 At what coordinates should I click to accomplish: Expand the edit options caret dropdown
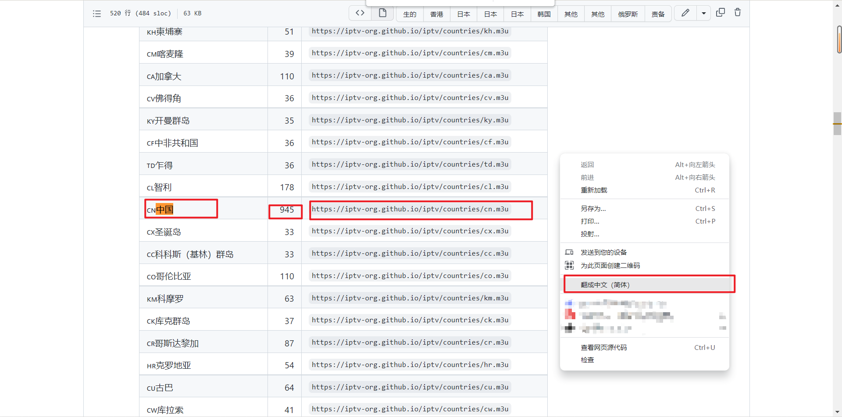pyautogui.click(x=703, y=13)
